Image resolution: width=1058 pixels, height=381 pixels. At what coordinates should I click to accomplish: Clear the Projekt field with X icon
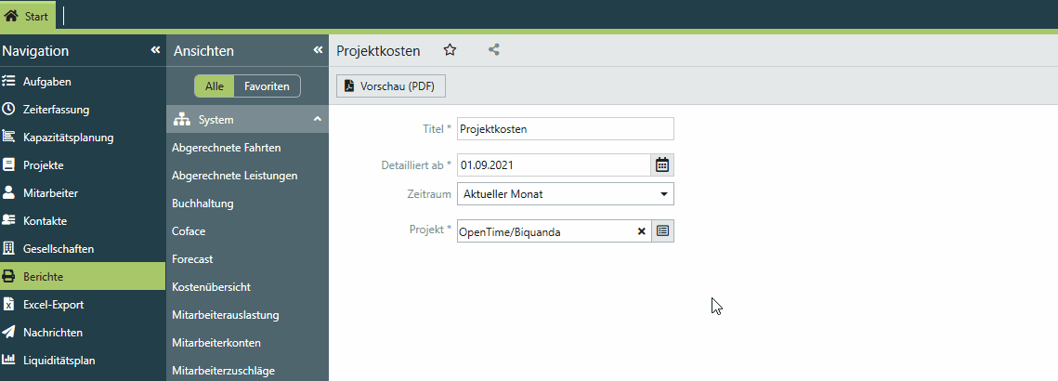click(641, 231)
